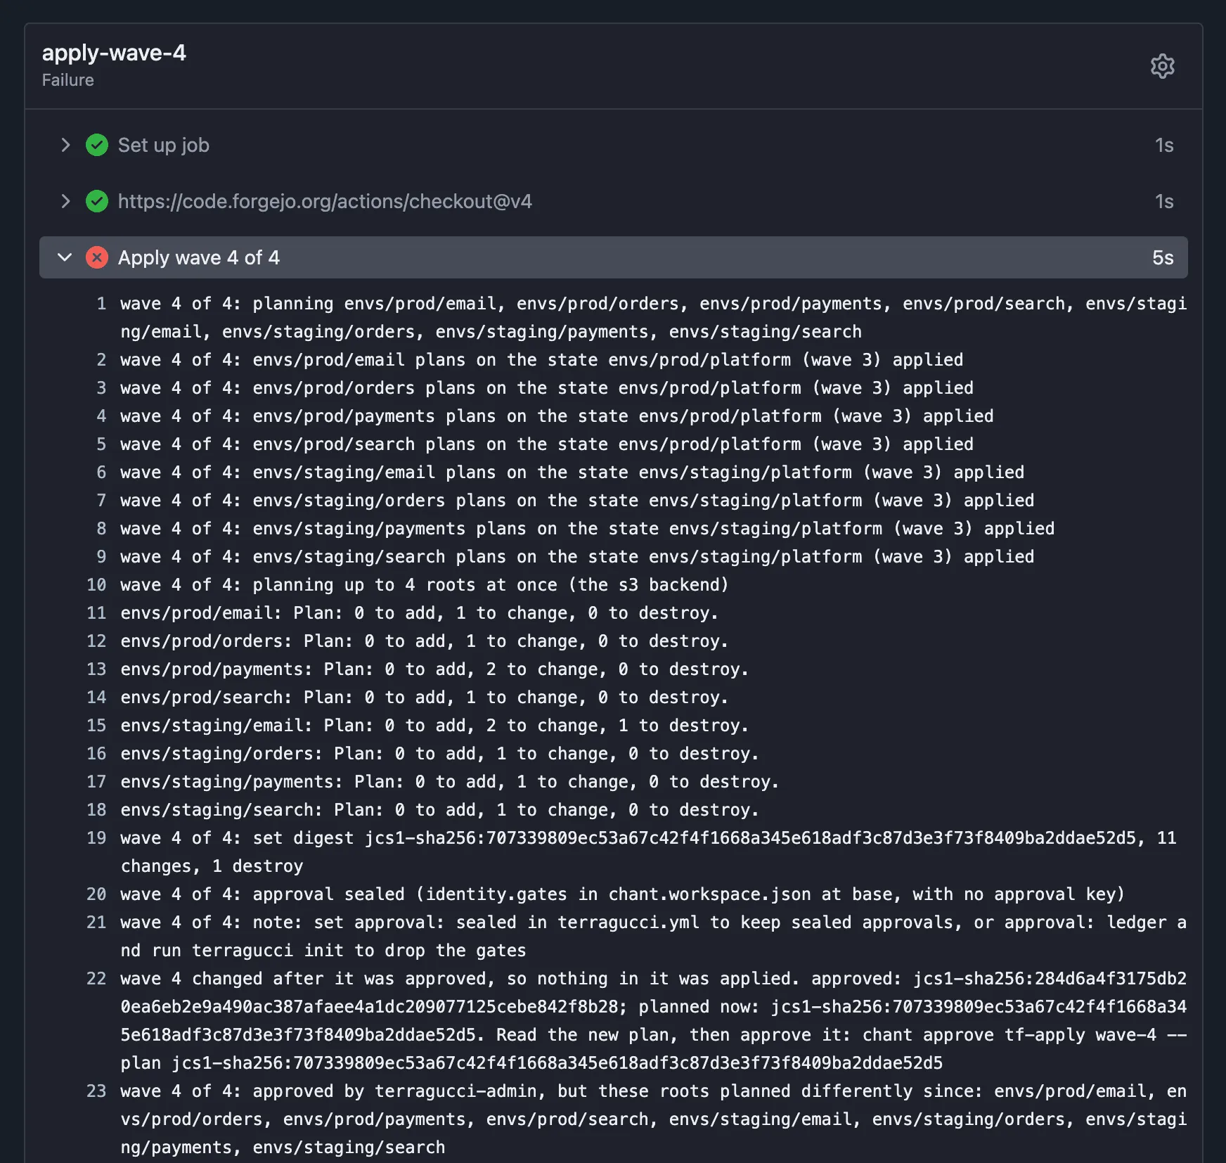
Task: Open the log settings gear icon
Action: [x=1162, y=66]
